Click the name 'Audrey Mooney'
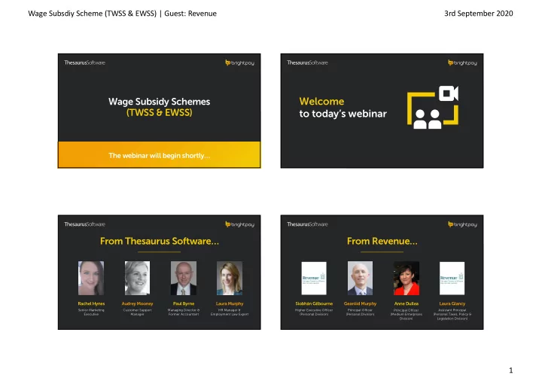Screen dimensions: 542x384 (x=137, y=303)
